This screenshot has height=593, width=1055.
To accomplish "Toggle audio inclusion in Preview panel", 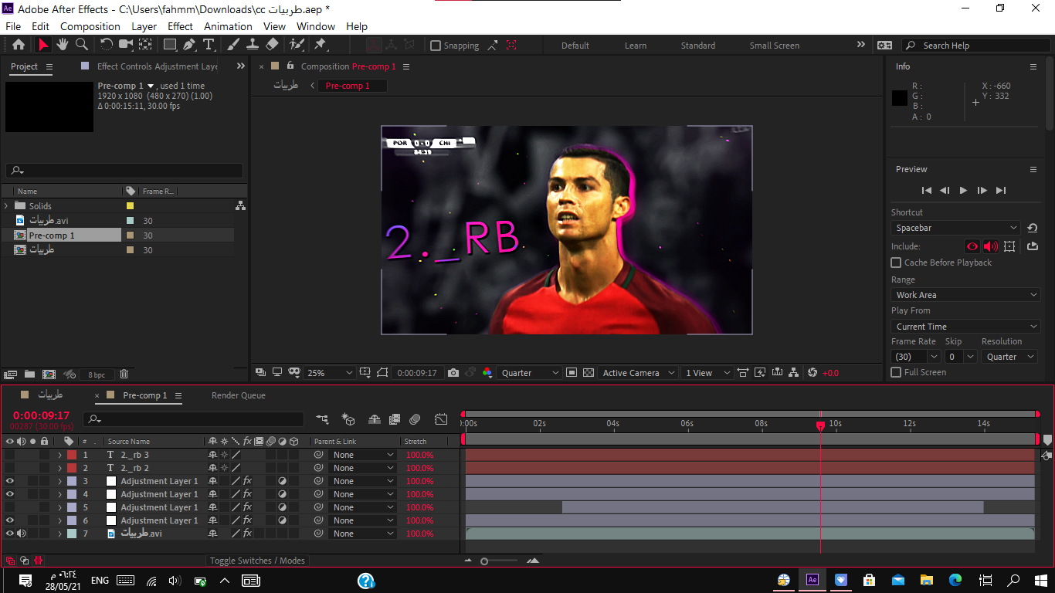I will point(991,246).
